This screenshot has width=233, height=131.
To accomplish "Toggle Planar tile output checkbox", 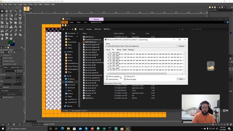I will 125,79.
